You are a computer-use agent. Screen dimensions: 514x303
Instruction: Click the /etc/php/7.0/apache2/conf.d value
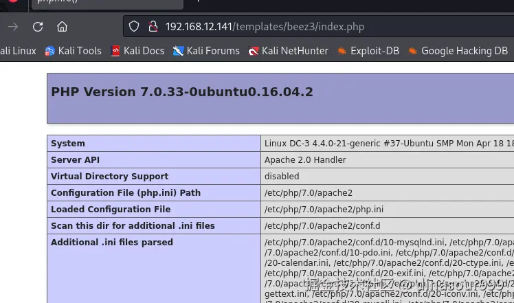[322, 226]
